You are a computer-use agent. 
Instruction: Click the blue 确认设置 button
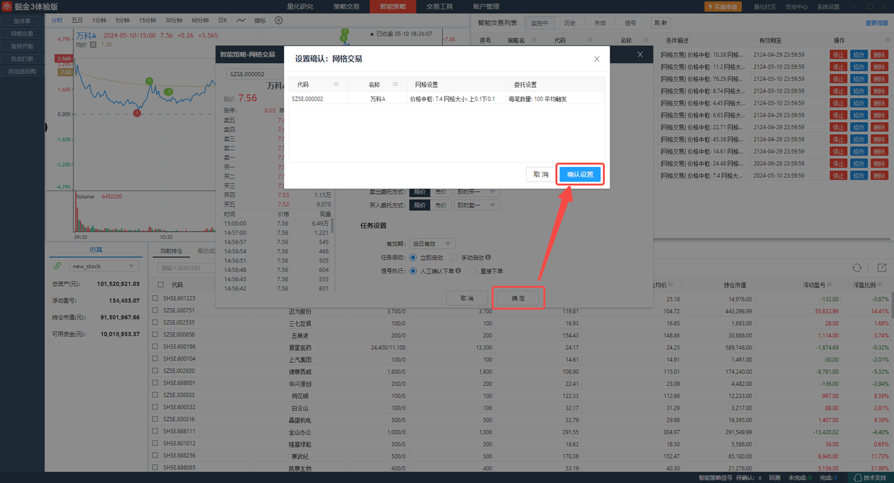coord(580,174)
